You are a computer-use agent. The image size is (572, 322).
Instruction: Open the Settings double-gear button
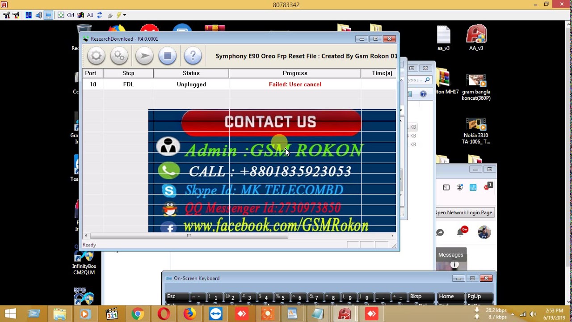[x=119, y=56]
